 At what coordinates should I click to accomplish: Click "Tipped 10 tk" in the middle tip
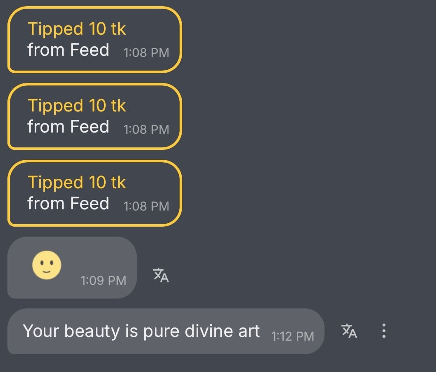pyautogui.click(x=77, y=106)
